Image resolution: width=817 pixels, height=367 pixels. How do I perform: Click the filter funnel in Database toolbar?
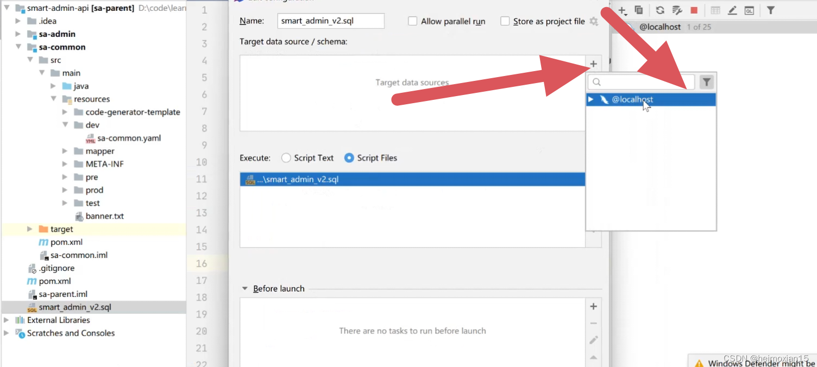pyautogui.click(x=770, y=10)
